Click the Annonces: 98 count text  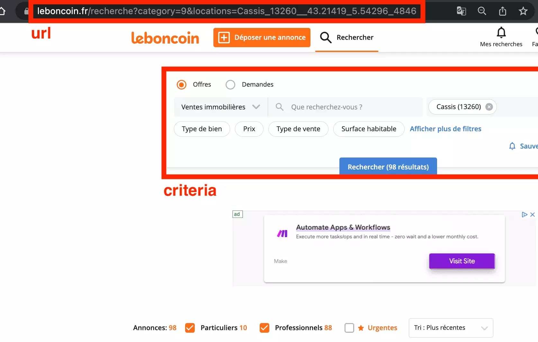[155, 328]
